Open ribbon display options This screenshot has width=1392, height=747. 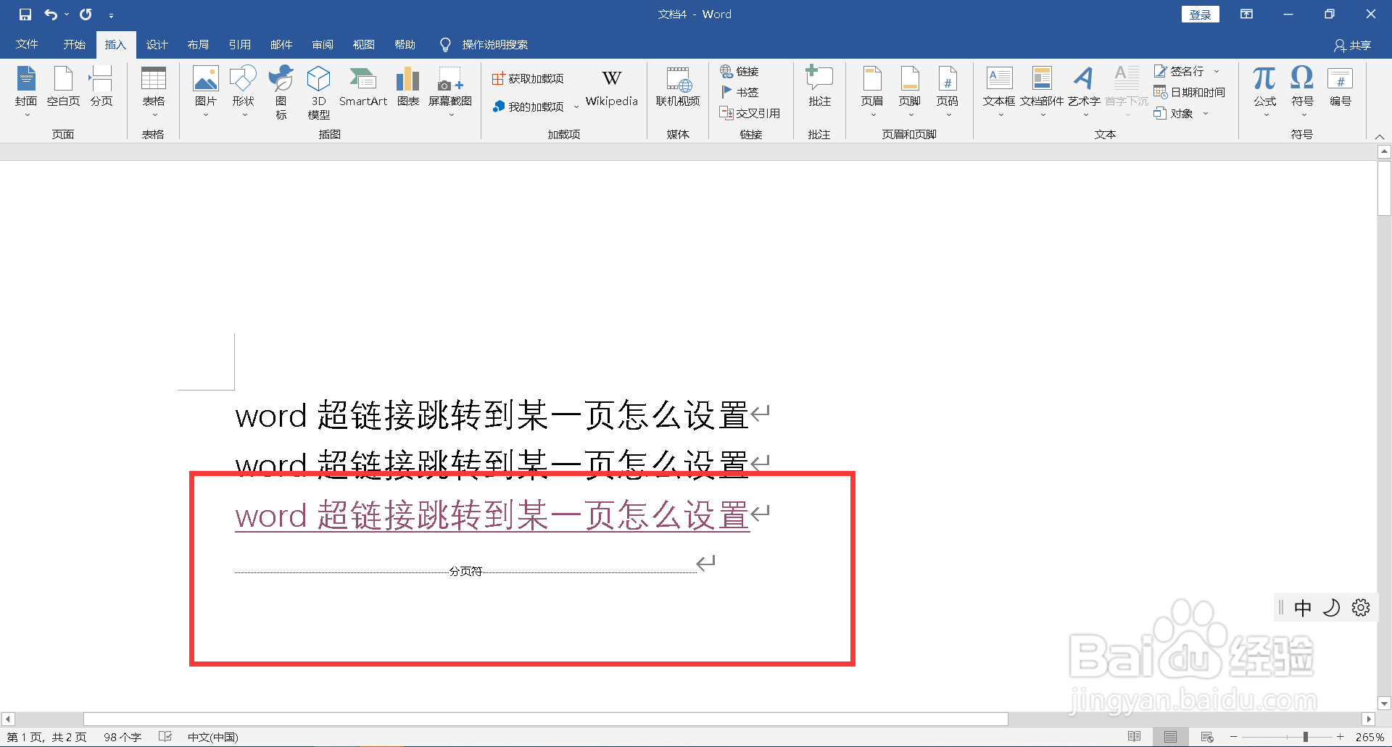coord(1246,14)
